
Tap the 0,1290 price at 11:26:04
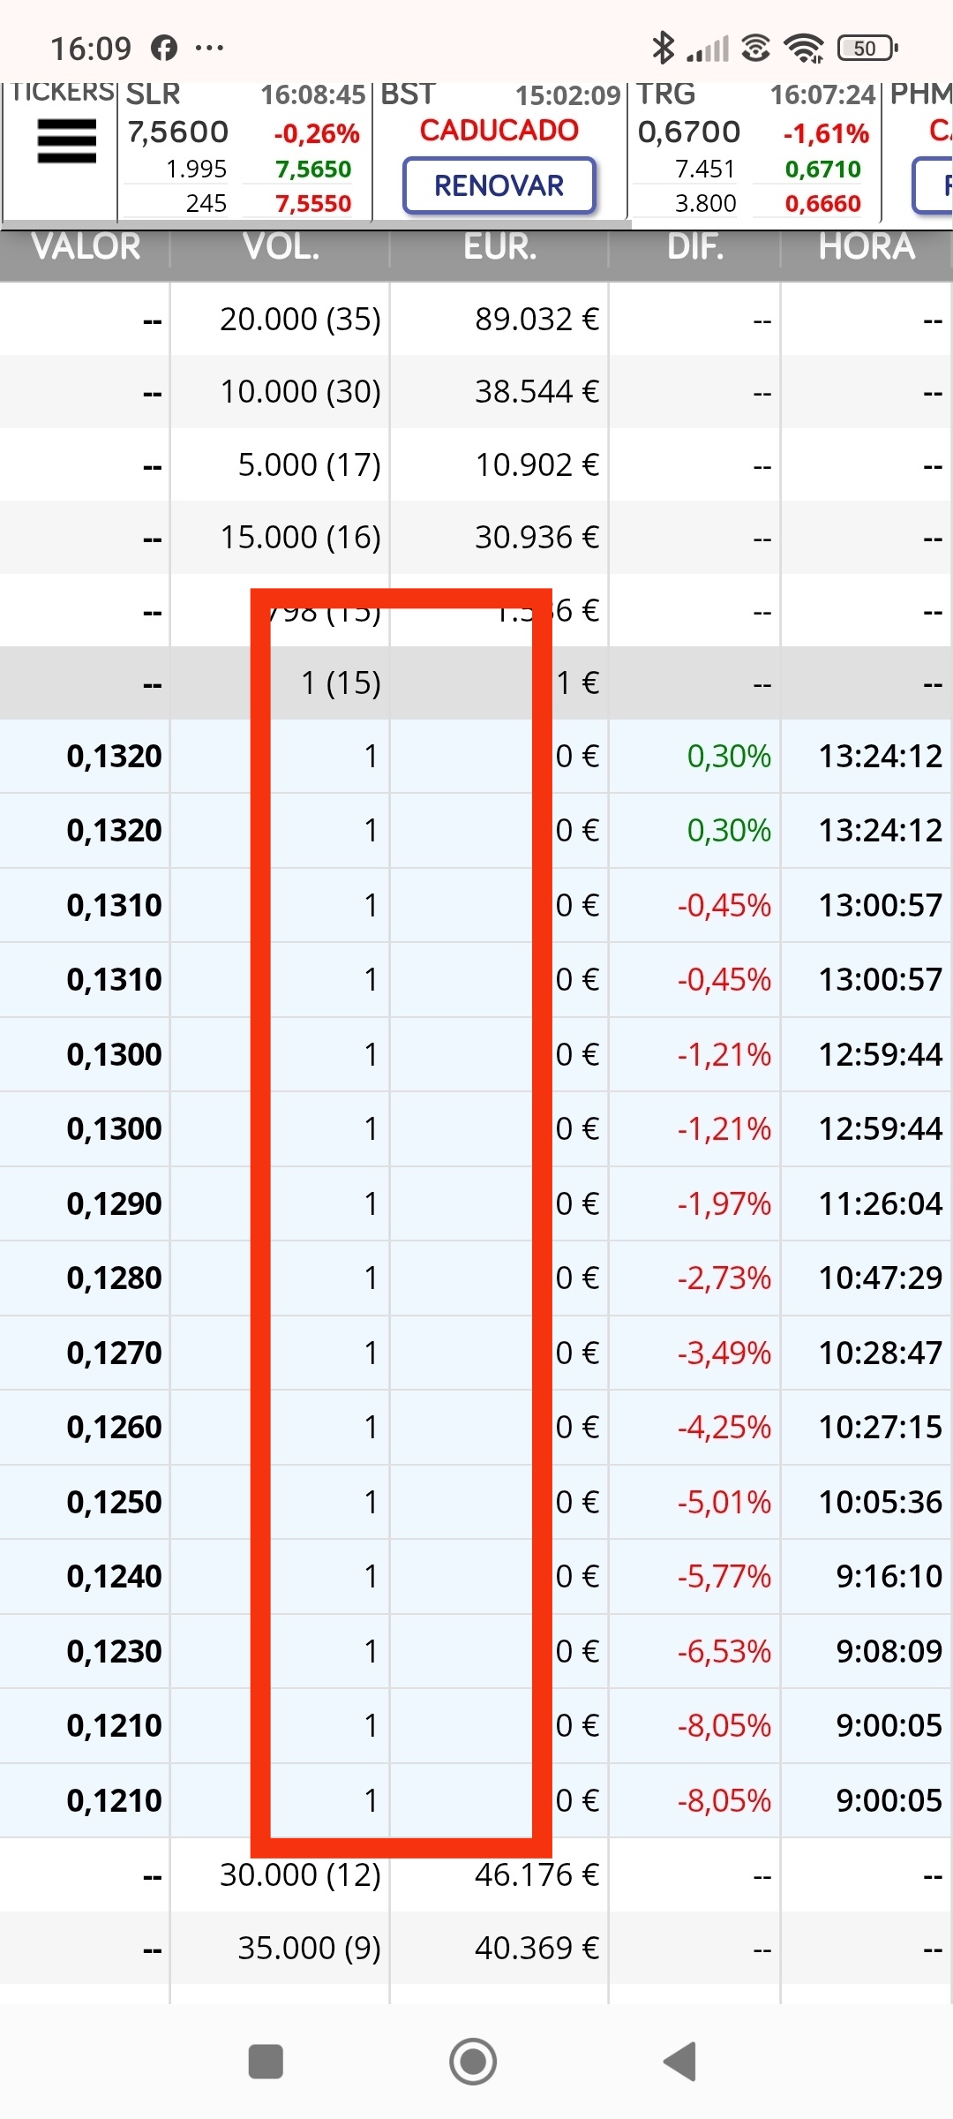[x=114, y=1203]
